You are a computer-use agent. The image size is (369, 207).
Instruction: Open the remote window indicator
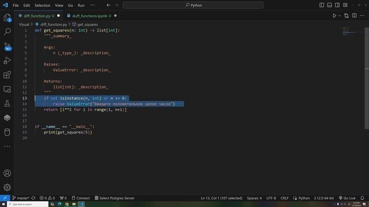pyautogui.click(x=5, y=198)
